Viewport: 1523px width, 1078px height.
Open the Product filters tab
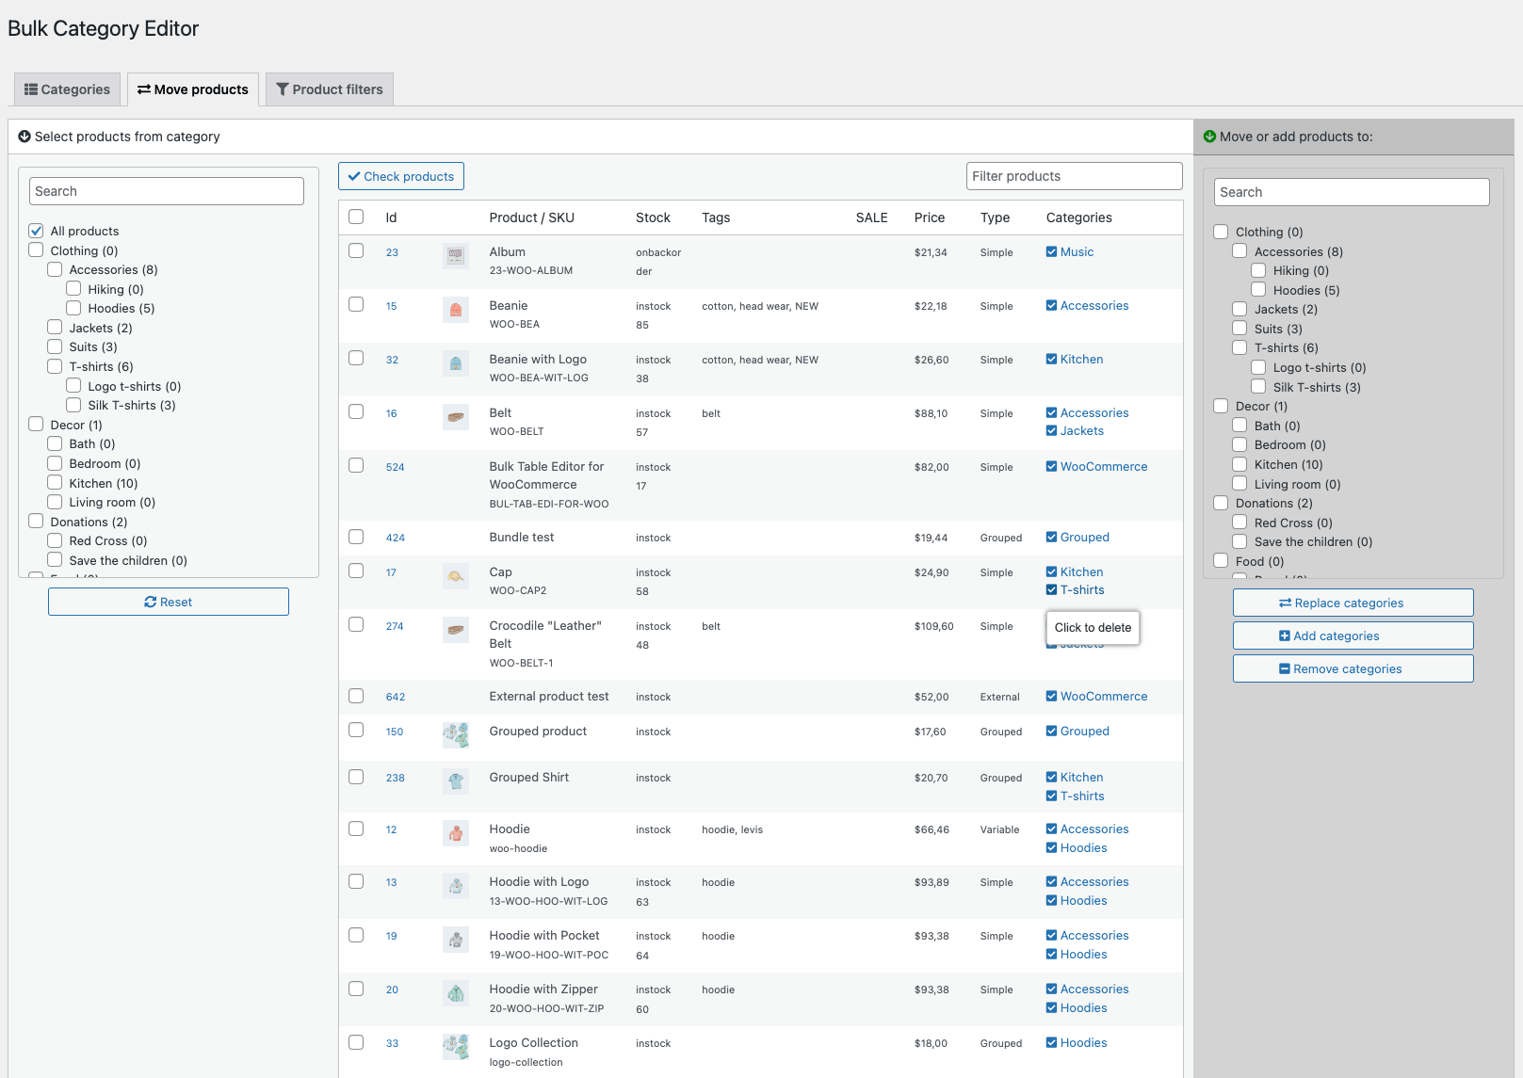click(329, 88)
